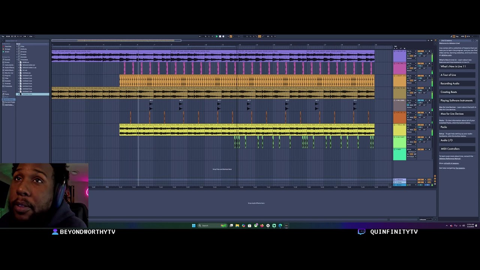Expand the Defaults folder in browser
Image resolution: width=480 pixels, height=270 pixels.
(17, 49)
